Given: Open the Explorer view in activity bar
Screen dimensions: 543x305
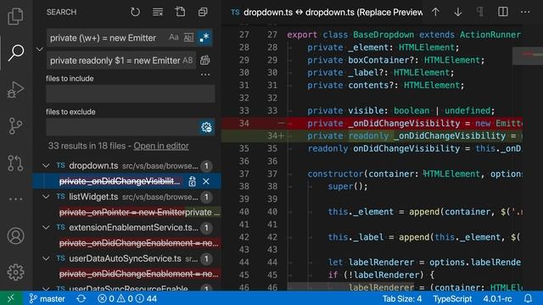Looking at the screenshot, I should click(x=15, y=16).
